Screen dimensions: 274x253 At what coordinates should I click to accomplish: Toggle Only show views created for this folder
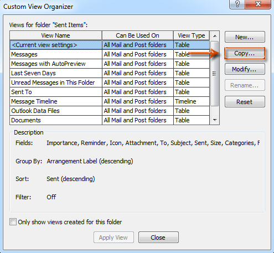point(13,222)
